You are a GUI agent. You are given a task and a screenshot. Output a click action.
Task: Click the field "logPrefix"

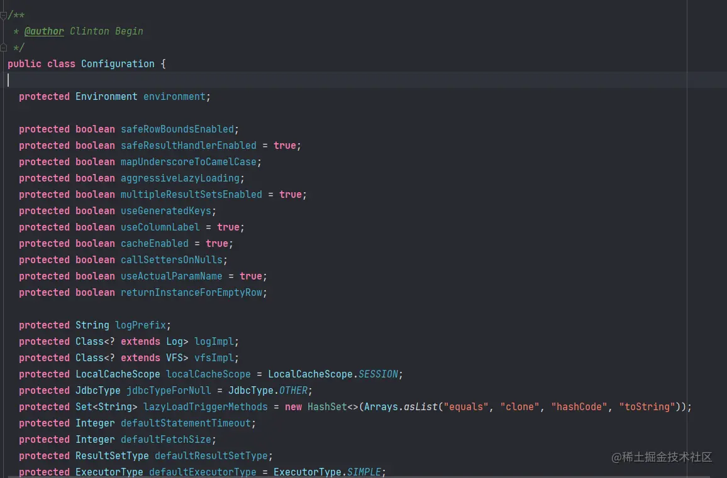[140, 325]
